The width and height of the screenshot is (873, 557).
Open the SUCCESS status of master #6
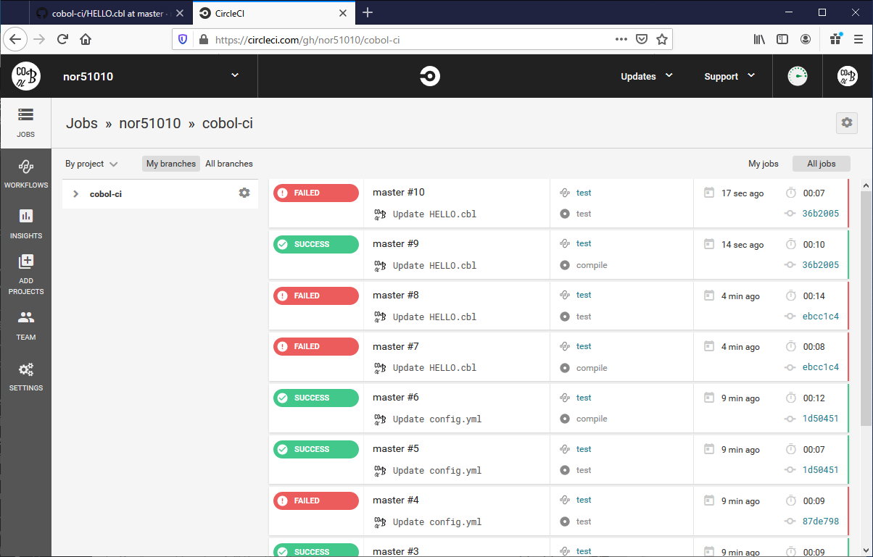pyautogui.click(x=316, y=398)
